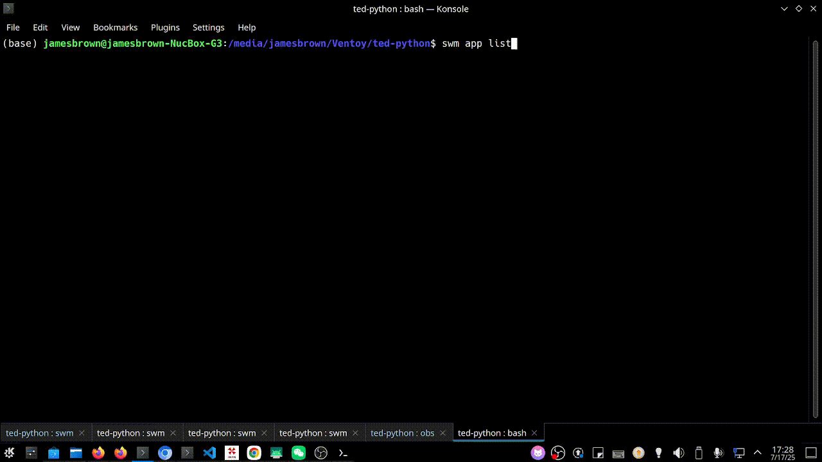Open the window options arrow in the title bar
The height and width of the screenshot is (462, 822).
(x=784, y=8)
